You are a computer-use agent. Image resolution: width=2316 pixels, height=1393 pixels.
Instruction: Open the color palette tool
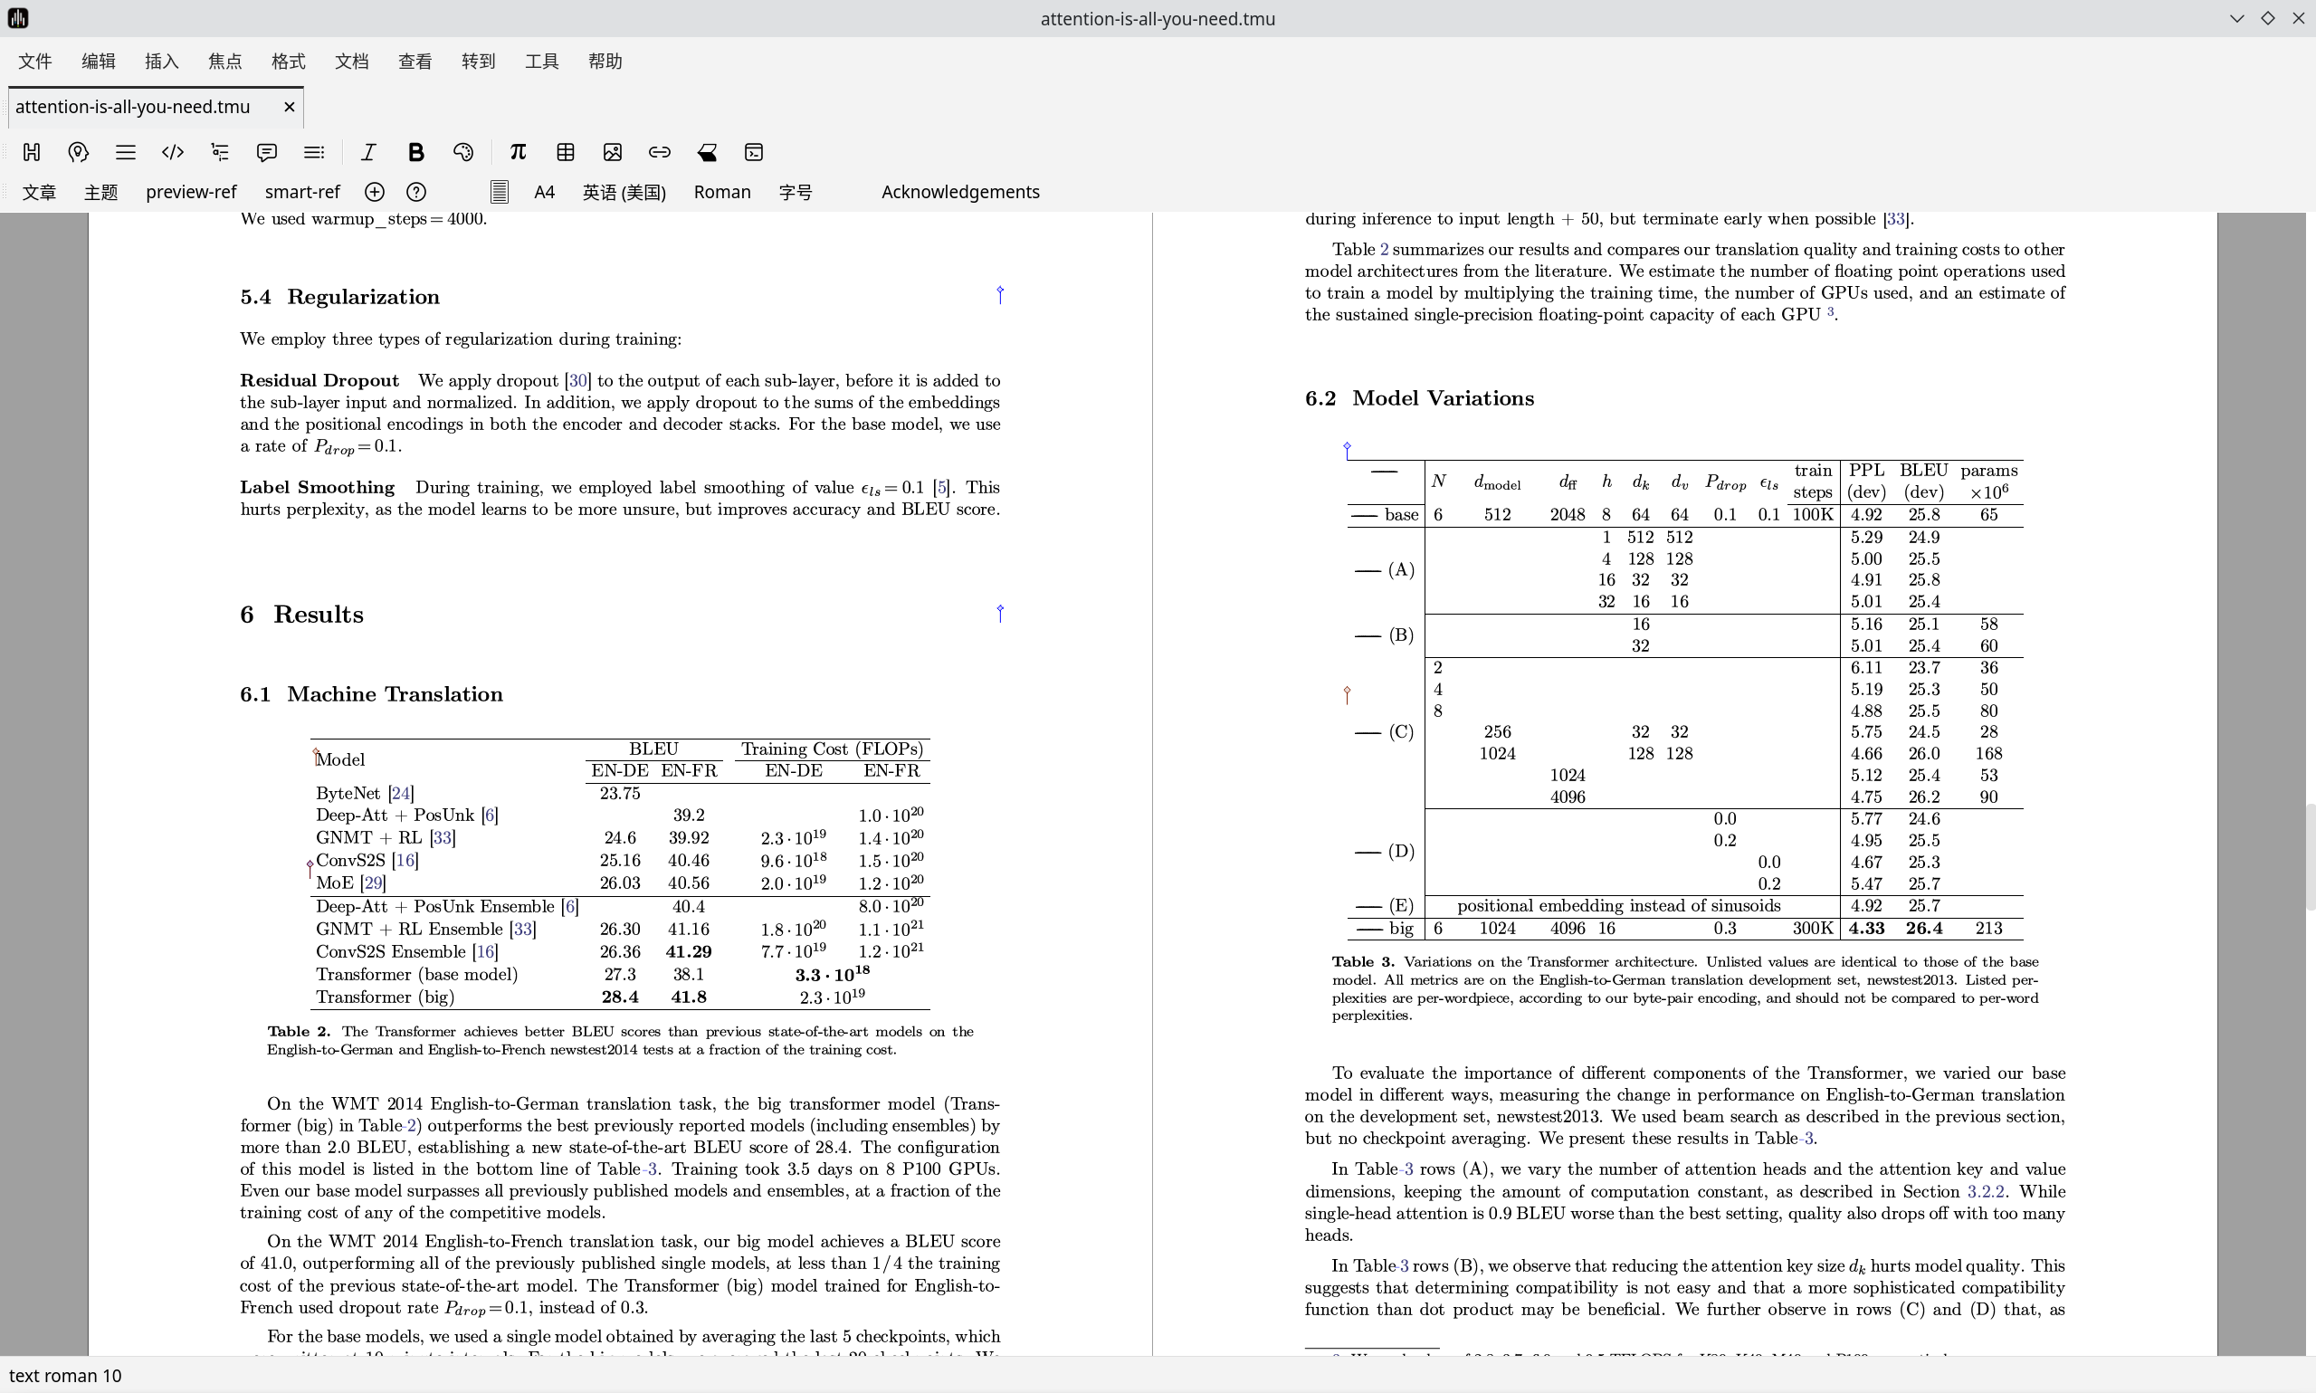click(x=462, y=152)
